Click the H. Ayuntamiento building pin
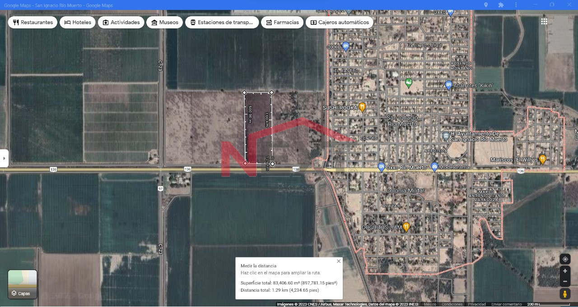578x307 pixels. tap(446, 135)
